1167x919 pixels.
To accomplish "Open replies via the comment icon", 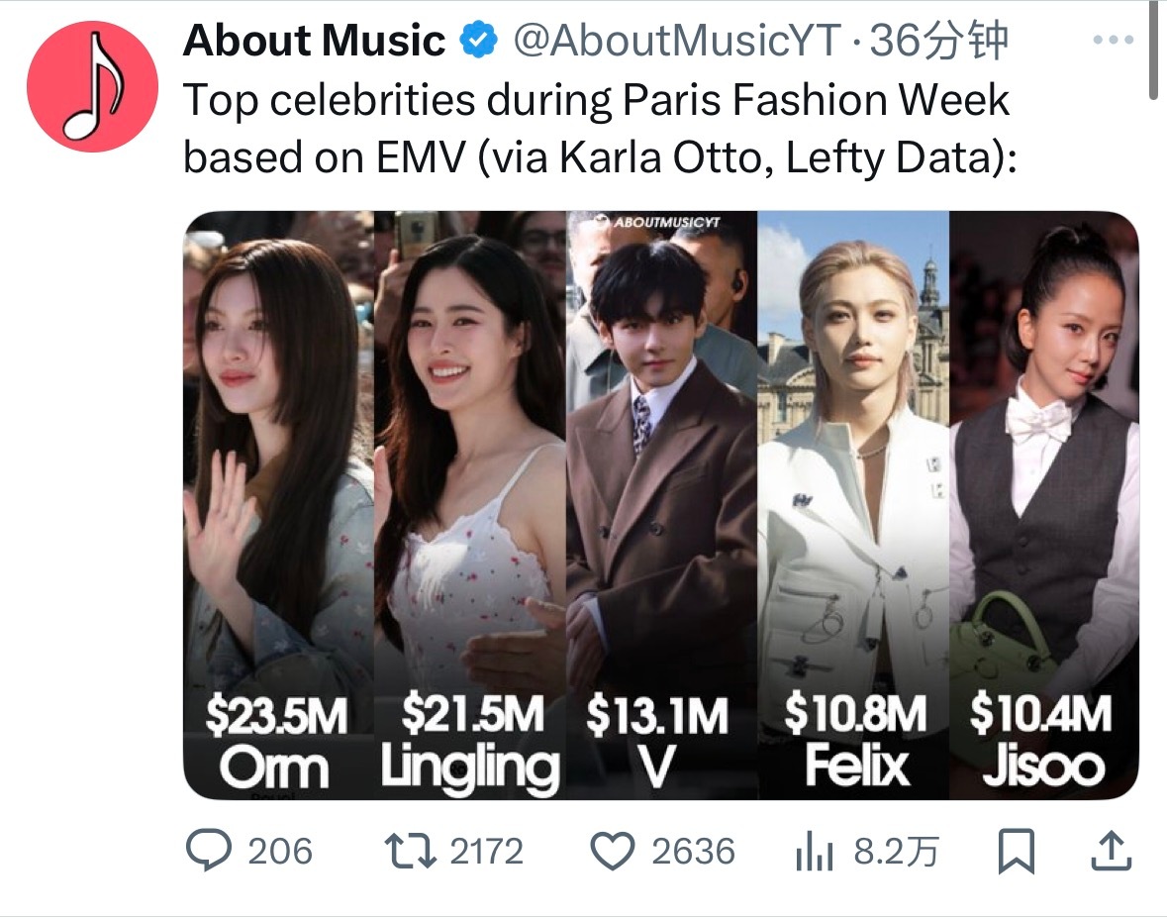I will (x=209, y=851).
